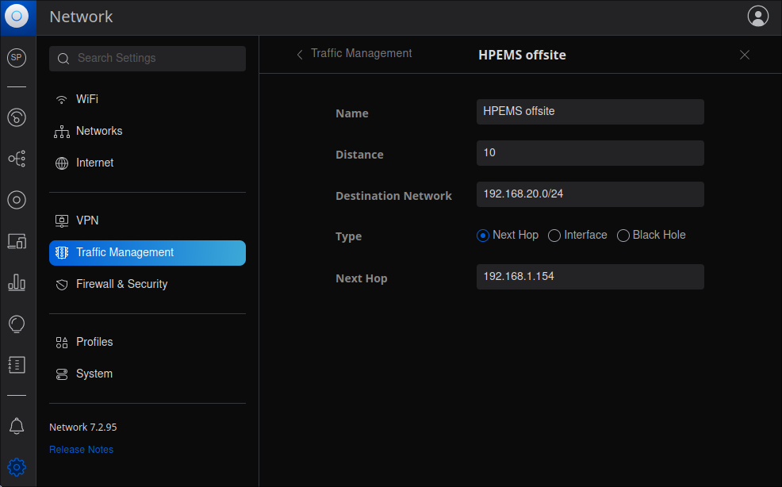Viewport: 782px width, 487px height.
Task: Click the Name field showing HPEMS offsite
Action: coord(590,112)
